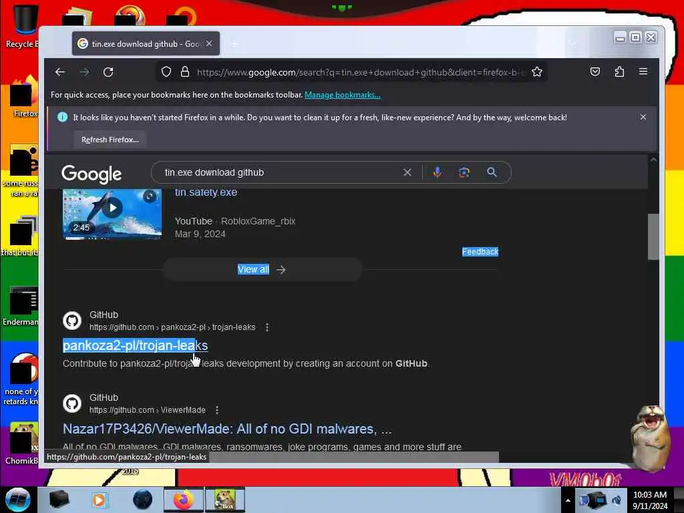Clear the Google search box with X
The image size is (684, 513).
[407, 172]
